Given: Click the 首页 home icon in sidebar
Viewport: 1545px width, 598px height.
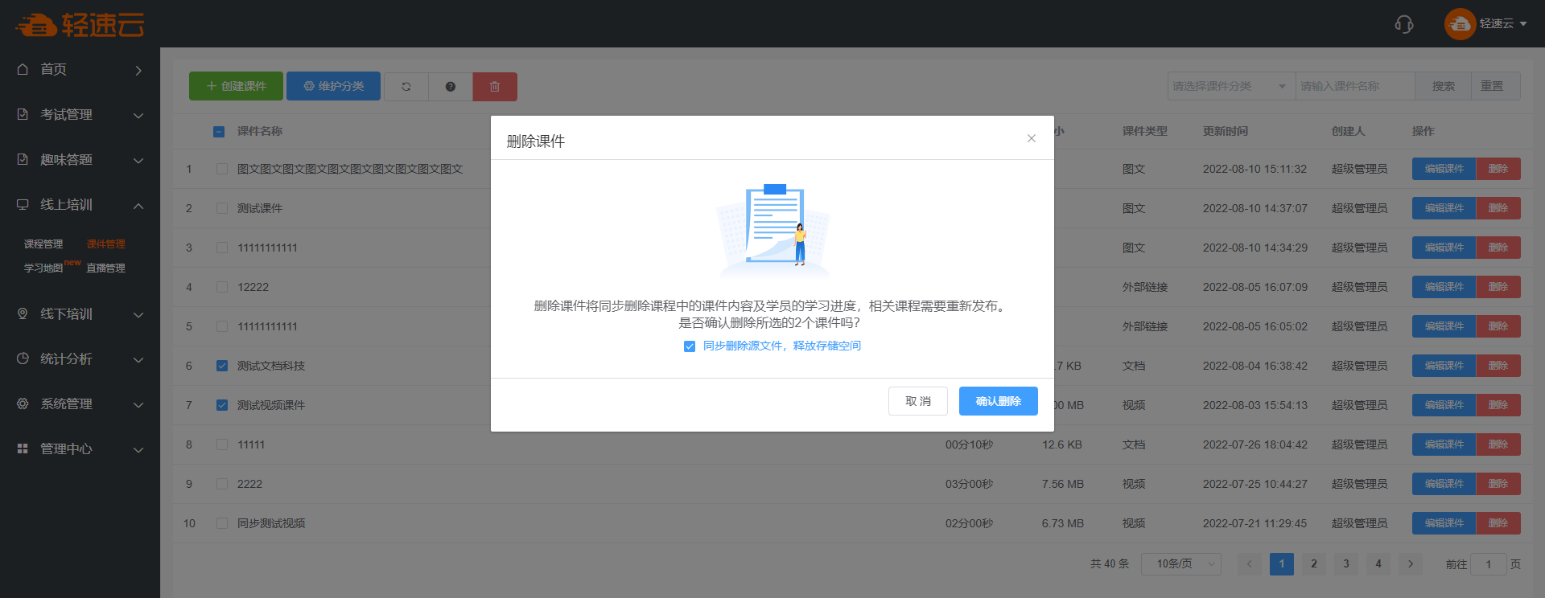Looking at the screenshot, I should click(23, 69).
